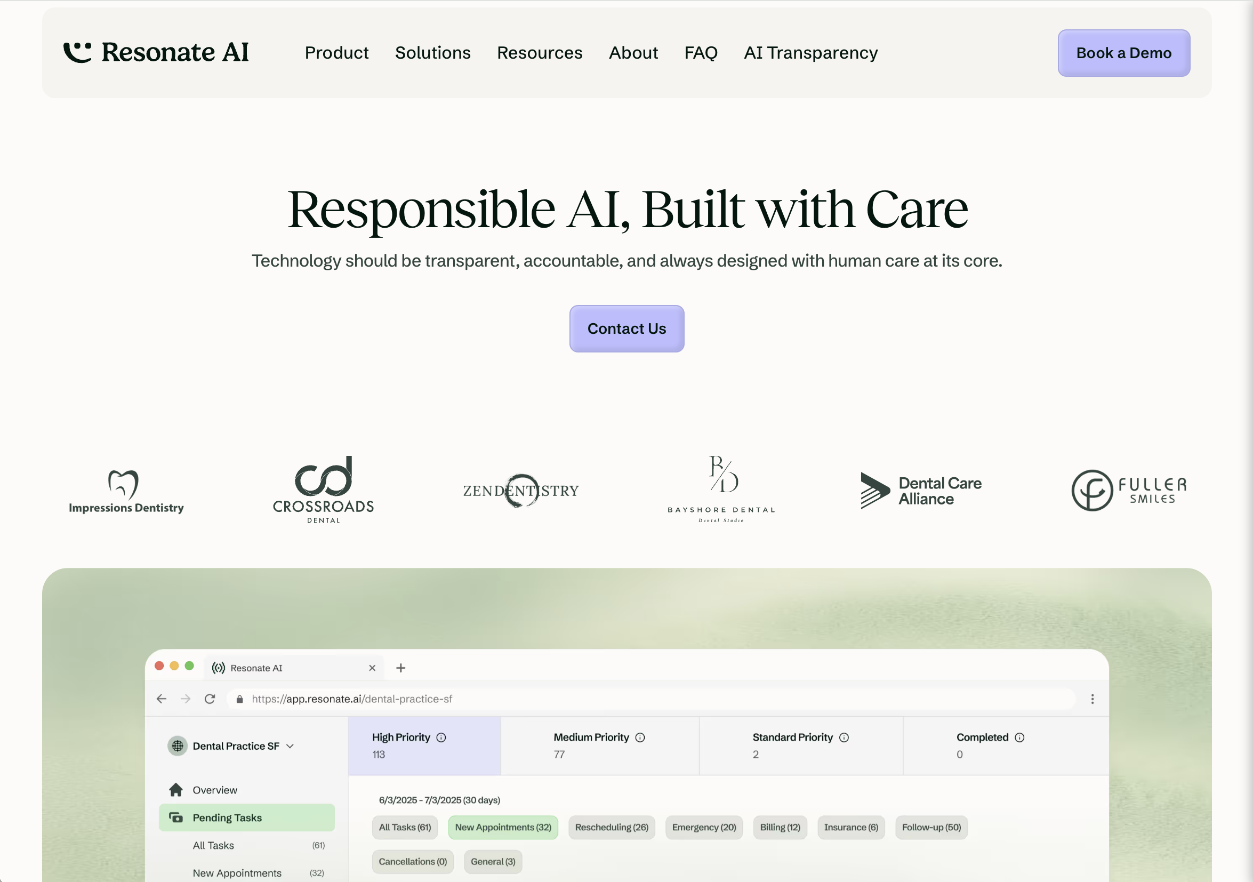Toggle the Follow-up (50) filter chip
Viewport: 1253px width, 882px height.
(931, 827)
